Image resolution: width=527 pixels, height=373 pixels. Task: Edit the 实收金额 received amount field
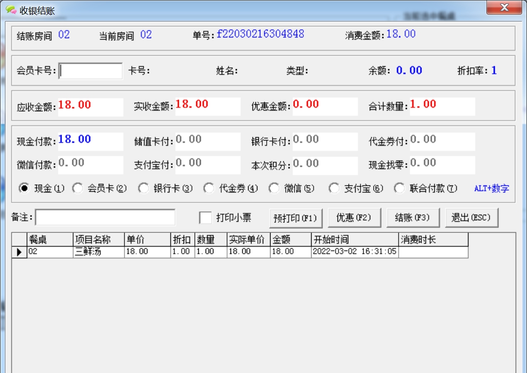click(x=208, y=106)
